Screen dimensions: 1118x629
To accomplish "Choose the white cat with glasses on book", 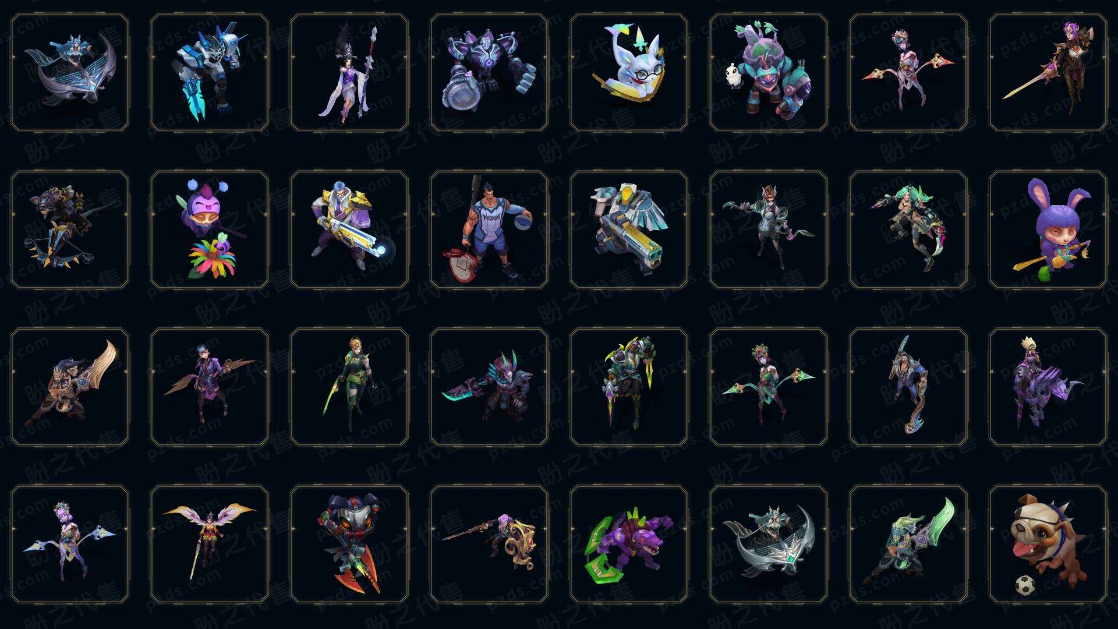I will [629, 72].
